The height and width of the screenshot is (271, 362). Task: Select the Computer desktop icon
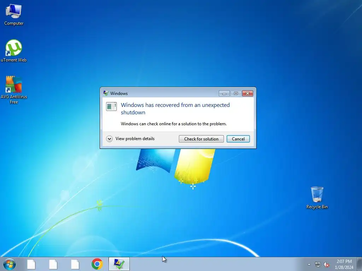click(x=14, y=14)
